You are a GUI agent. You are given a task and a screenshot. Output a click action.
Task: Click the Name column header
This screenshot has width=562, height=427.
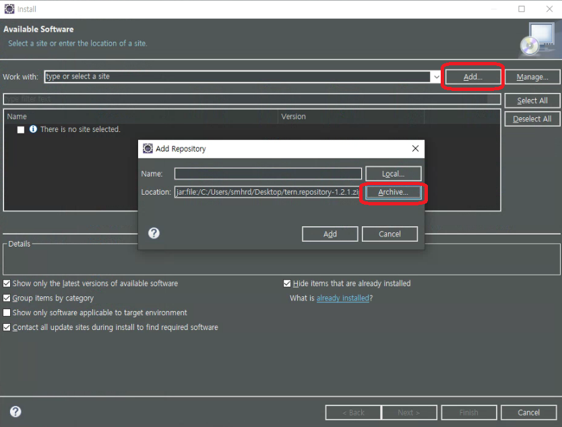[17, 117]
